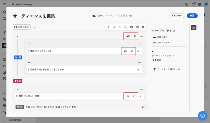This screenshot has height=123, width=210.
Task: Collapse the empty condition subgroup chevron
Action: (29, 63)
